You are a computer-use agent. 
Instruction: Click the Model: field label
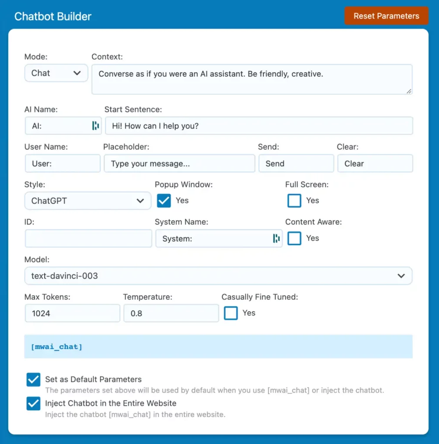click(x=37, y=259)
